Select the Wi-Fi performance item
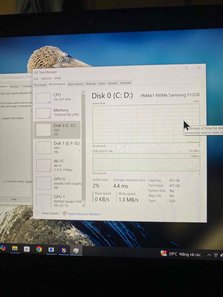 point(57,165)
